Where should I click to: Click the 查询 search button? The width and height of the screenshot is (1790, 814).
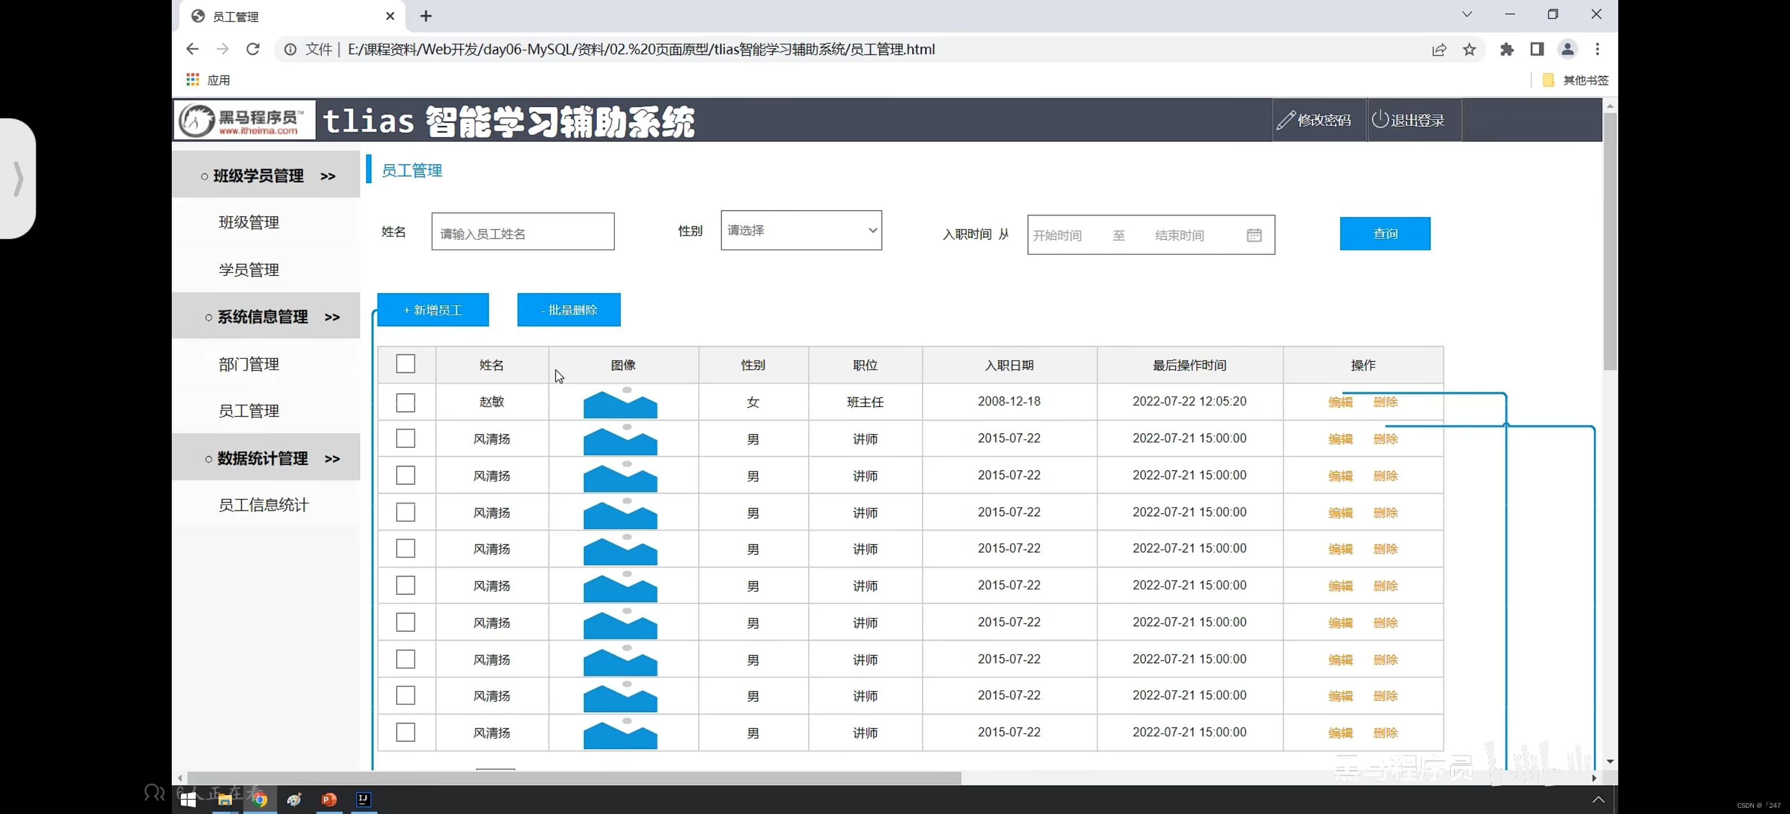[1385, 233]
